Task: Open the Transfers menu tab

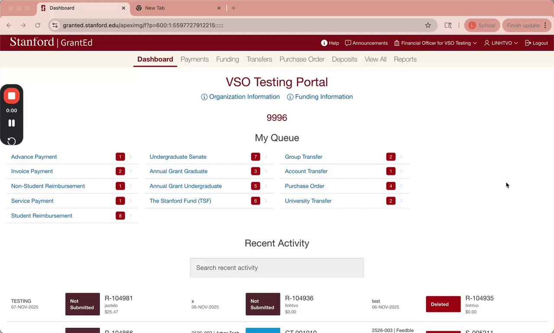Action: coord(259,59)
